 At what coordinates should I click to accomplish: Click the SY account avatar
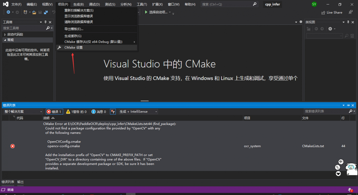click(314, 4)
